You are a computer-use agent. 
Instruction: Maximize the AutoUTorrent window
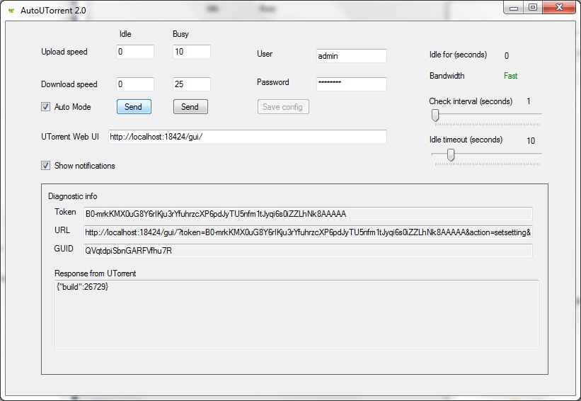click(533, 8)
